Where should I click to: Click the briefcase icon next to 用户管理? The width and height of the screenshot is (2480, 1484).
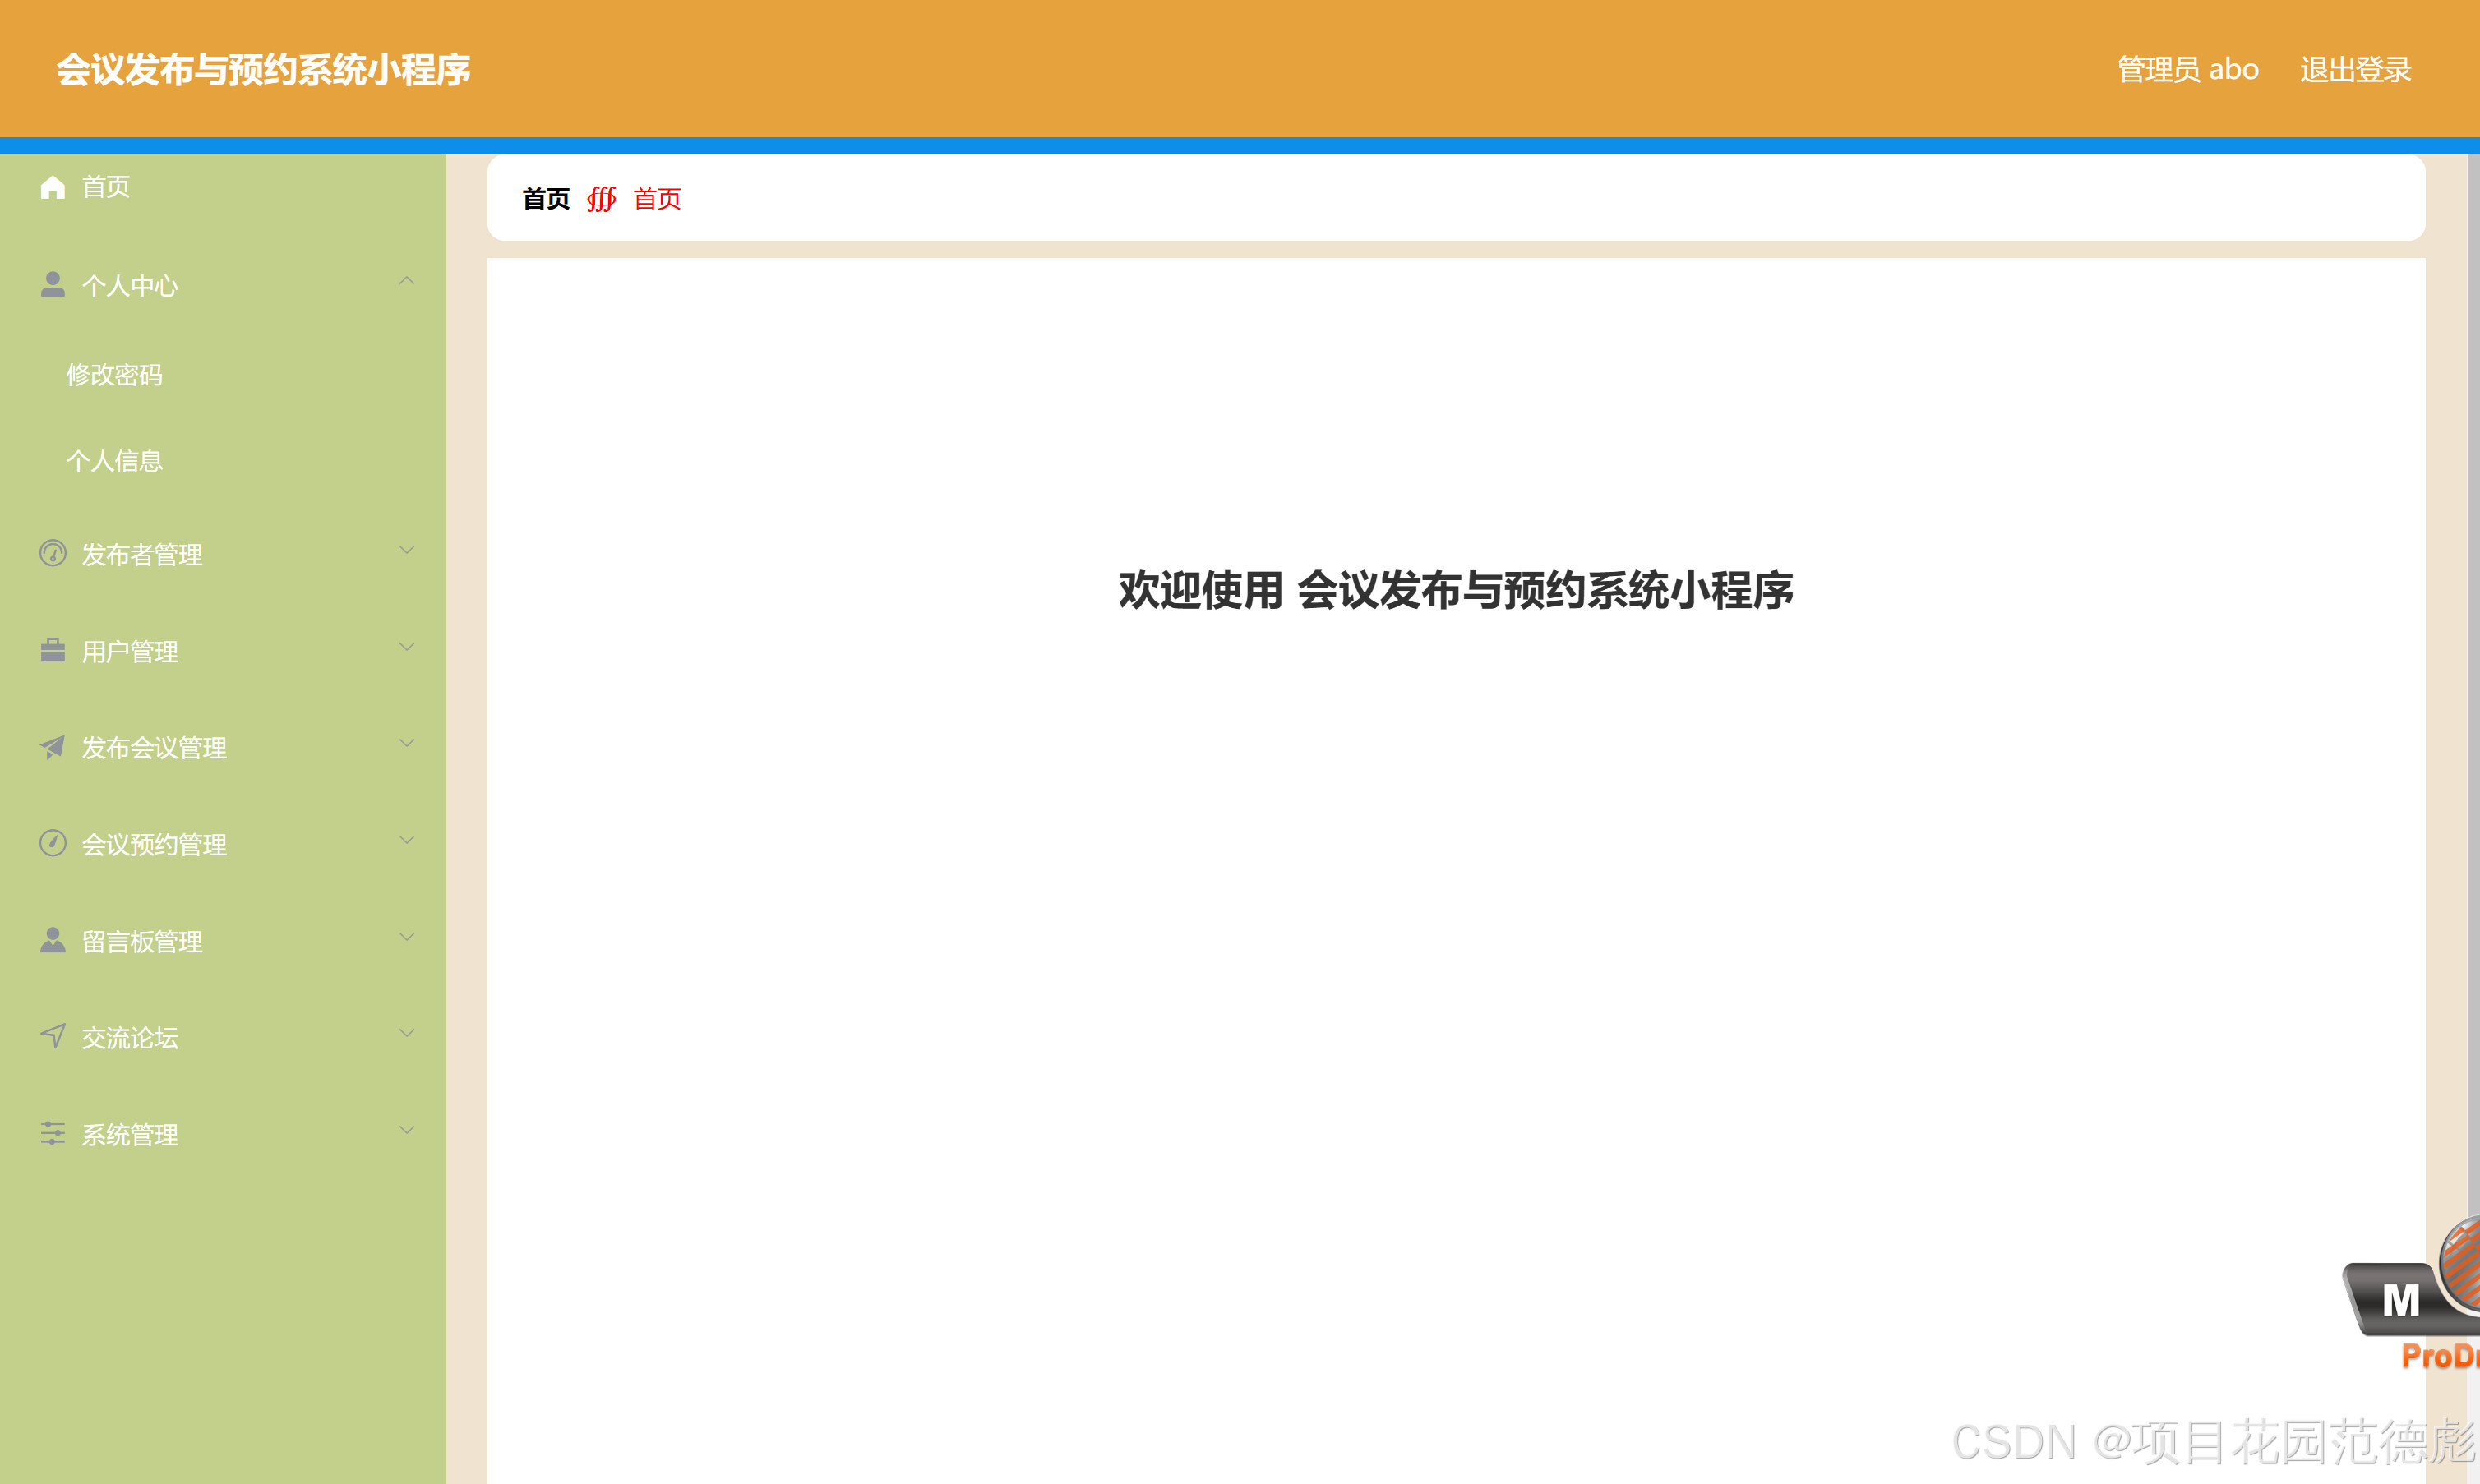pyautogui.click(x=52, y=650)
